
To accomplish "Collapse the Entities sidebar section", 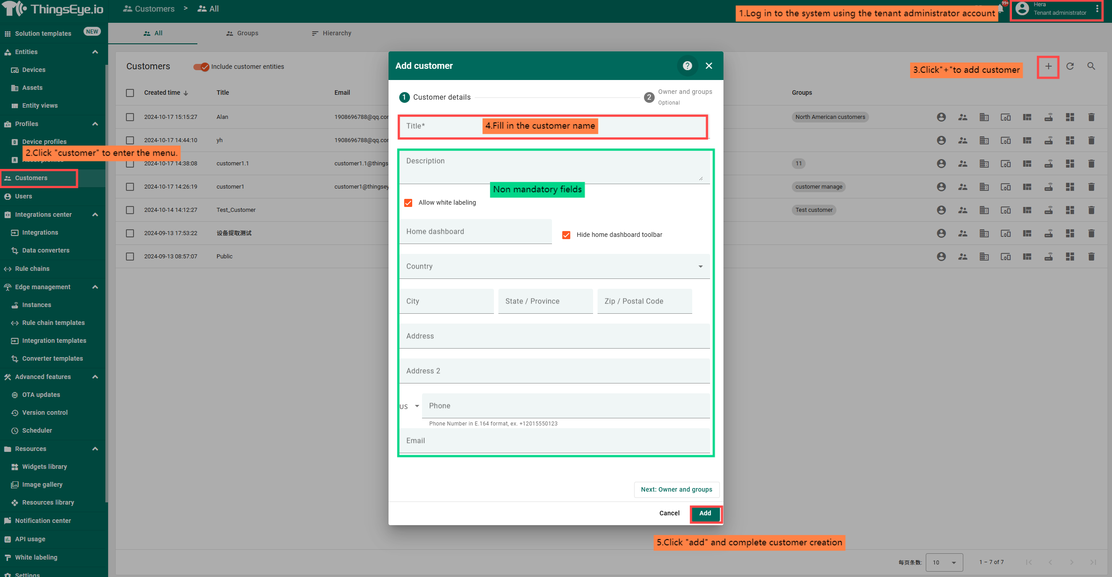I will 95,52.
